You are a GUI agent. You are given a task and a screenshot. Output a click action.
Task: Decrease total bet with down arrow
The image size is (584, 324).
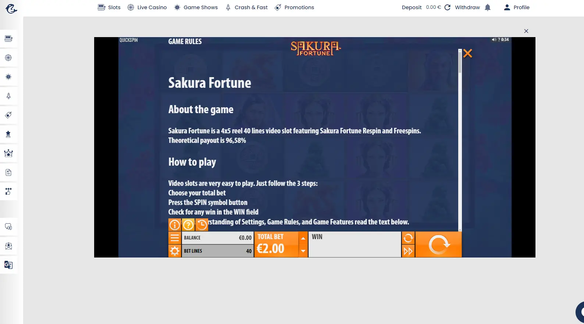pyautogui.click(x=303, y=251)
